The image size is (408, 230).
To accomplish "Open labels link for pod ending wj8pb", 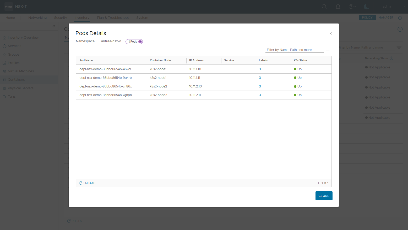I will (x=260, y=95).
